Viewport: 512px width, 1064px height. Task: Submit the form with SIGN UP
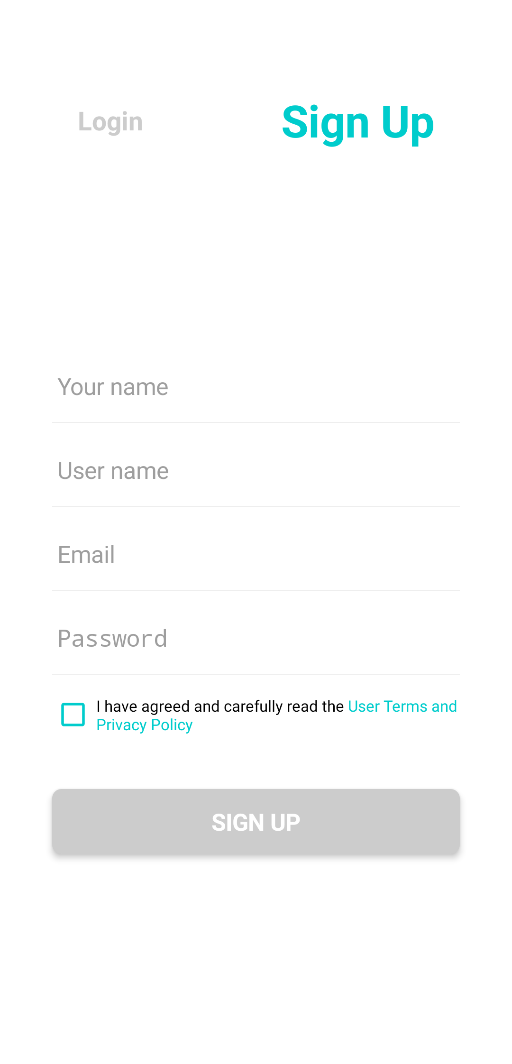256,822
